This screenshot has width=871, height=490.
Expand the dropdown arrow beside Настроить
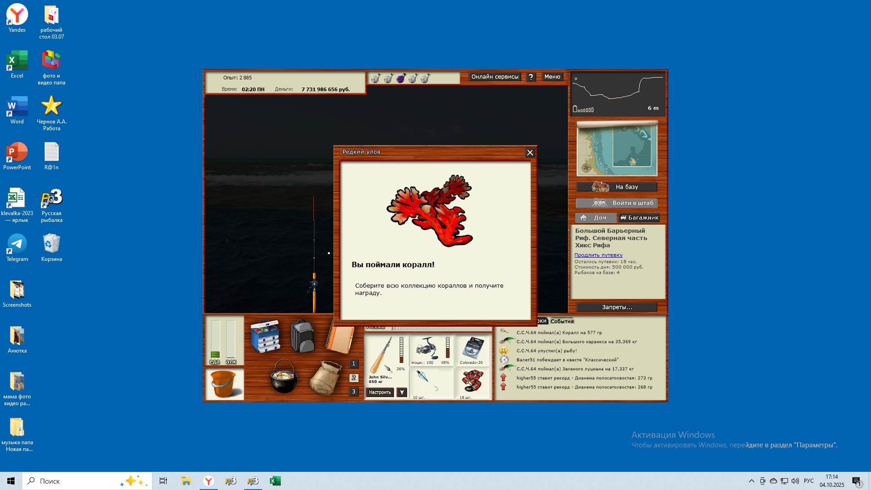(x=402, y=392)
